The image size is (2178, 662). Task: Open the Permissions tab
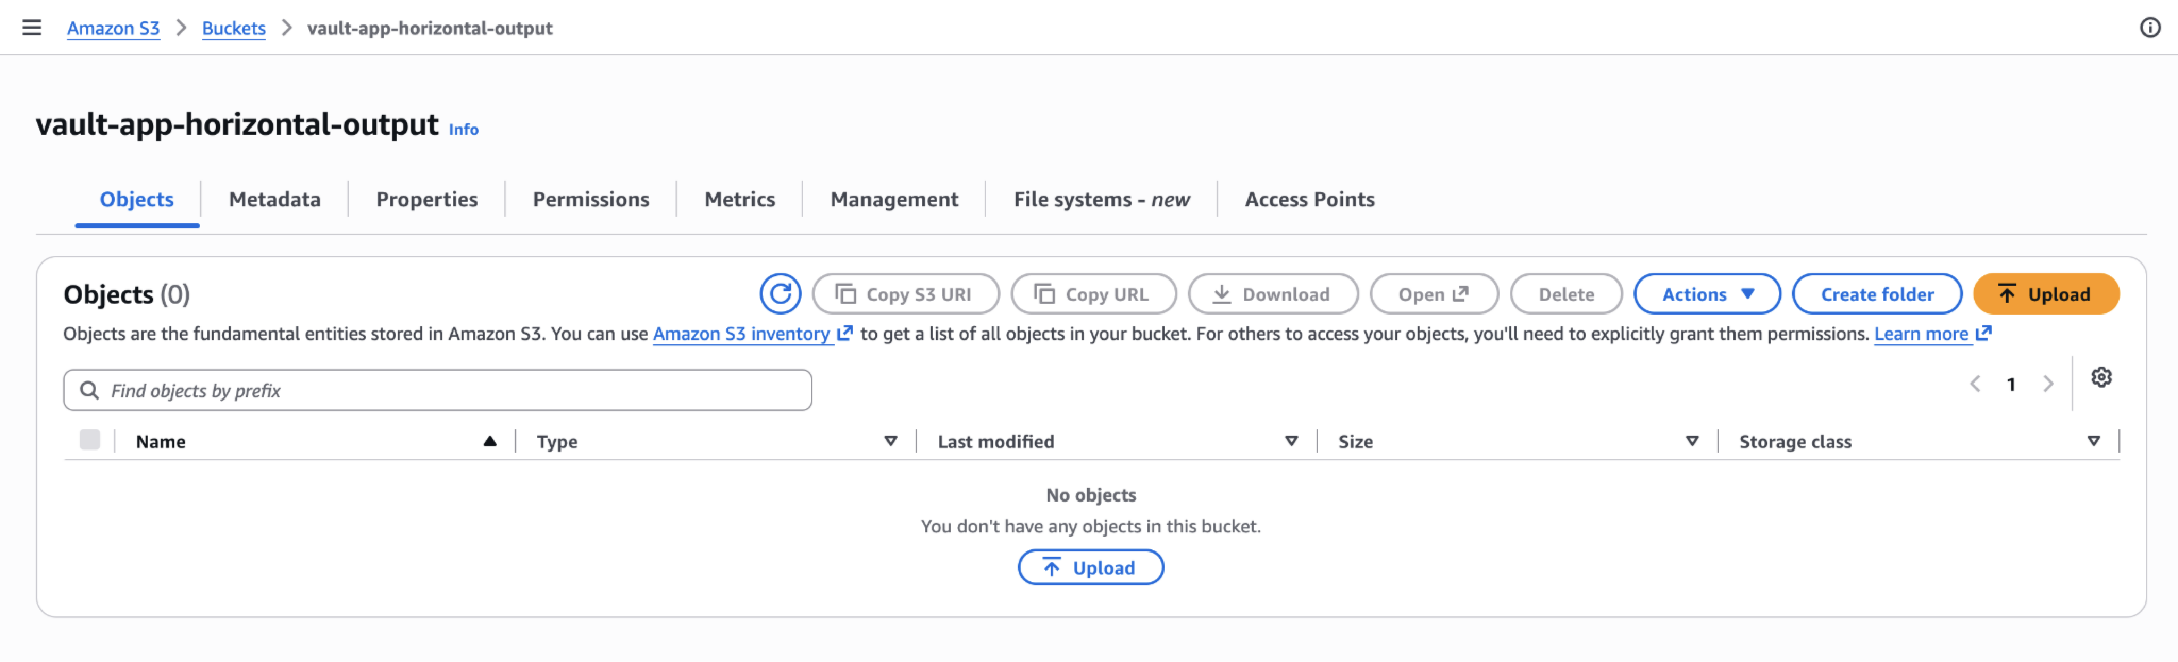coord(591,199)
